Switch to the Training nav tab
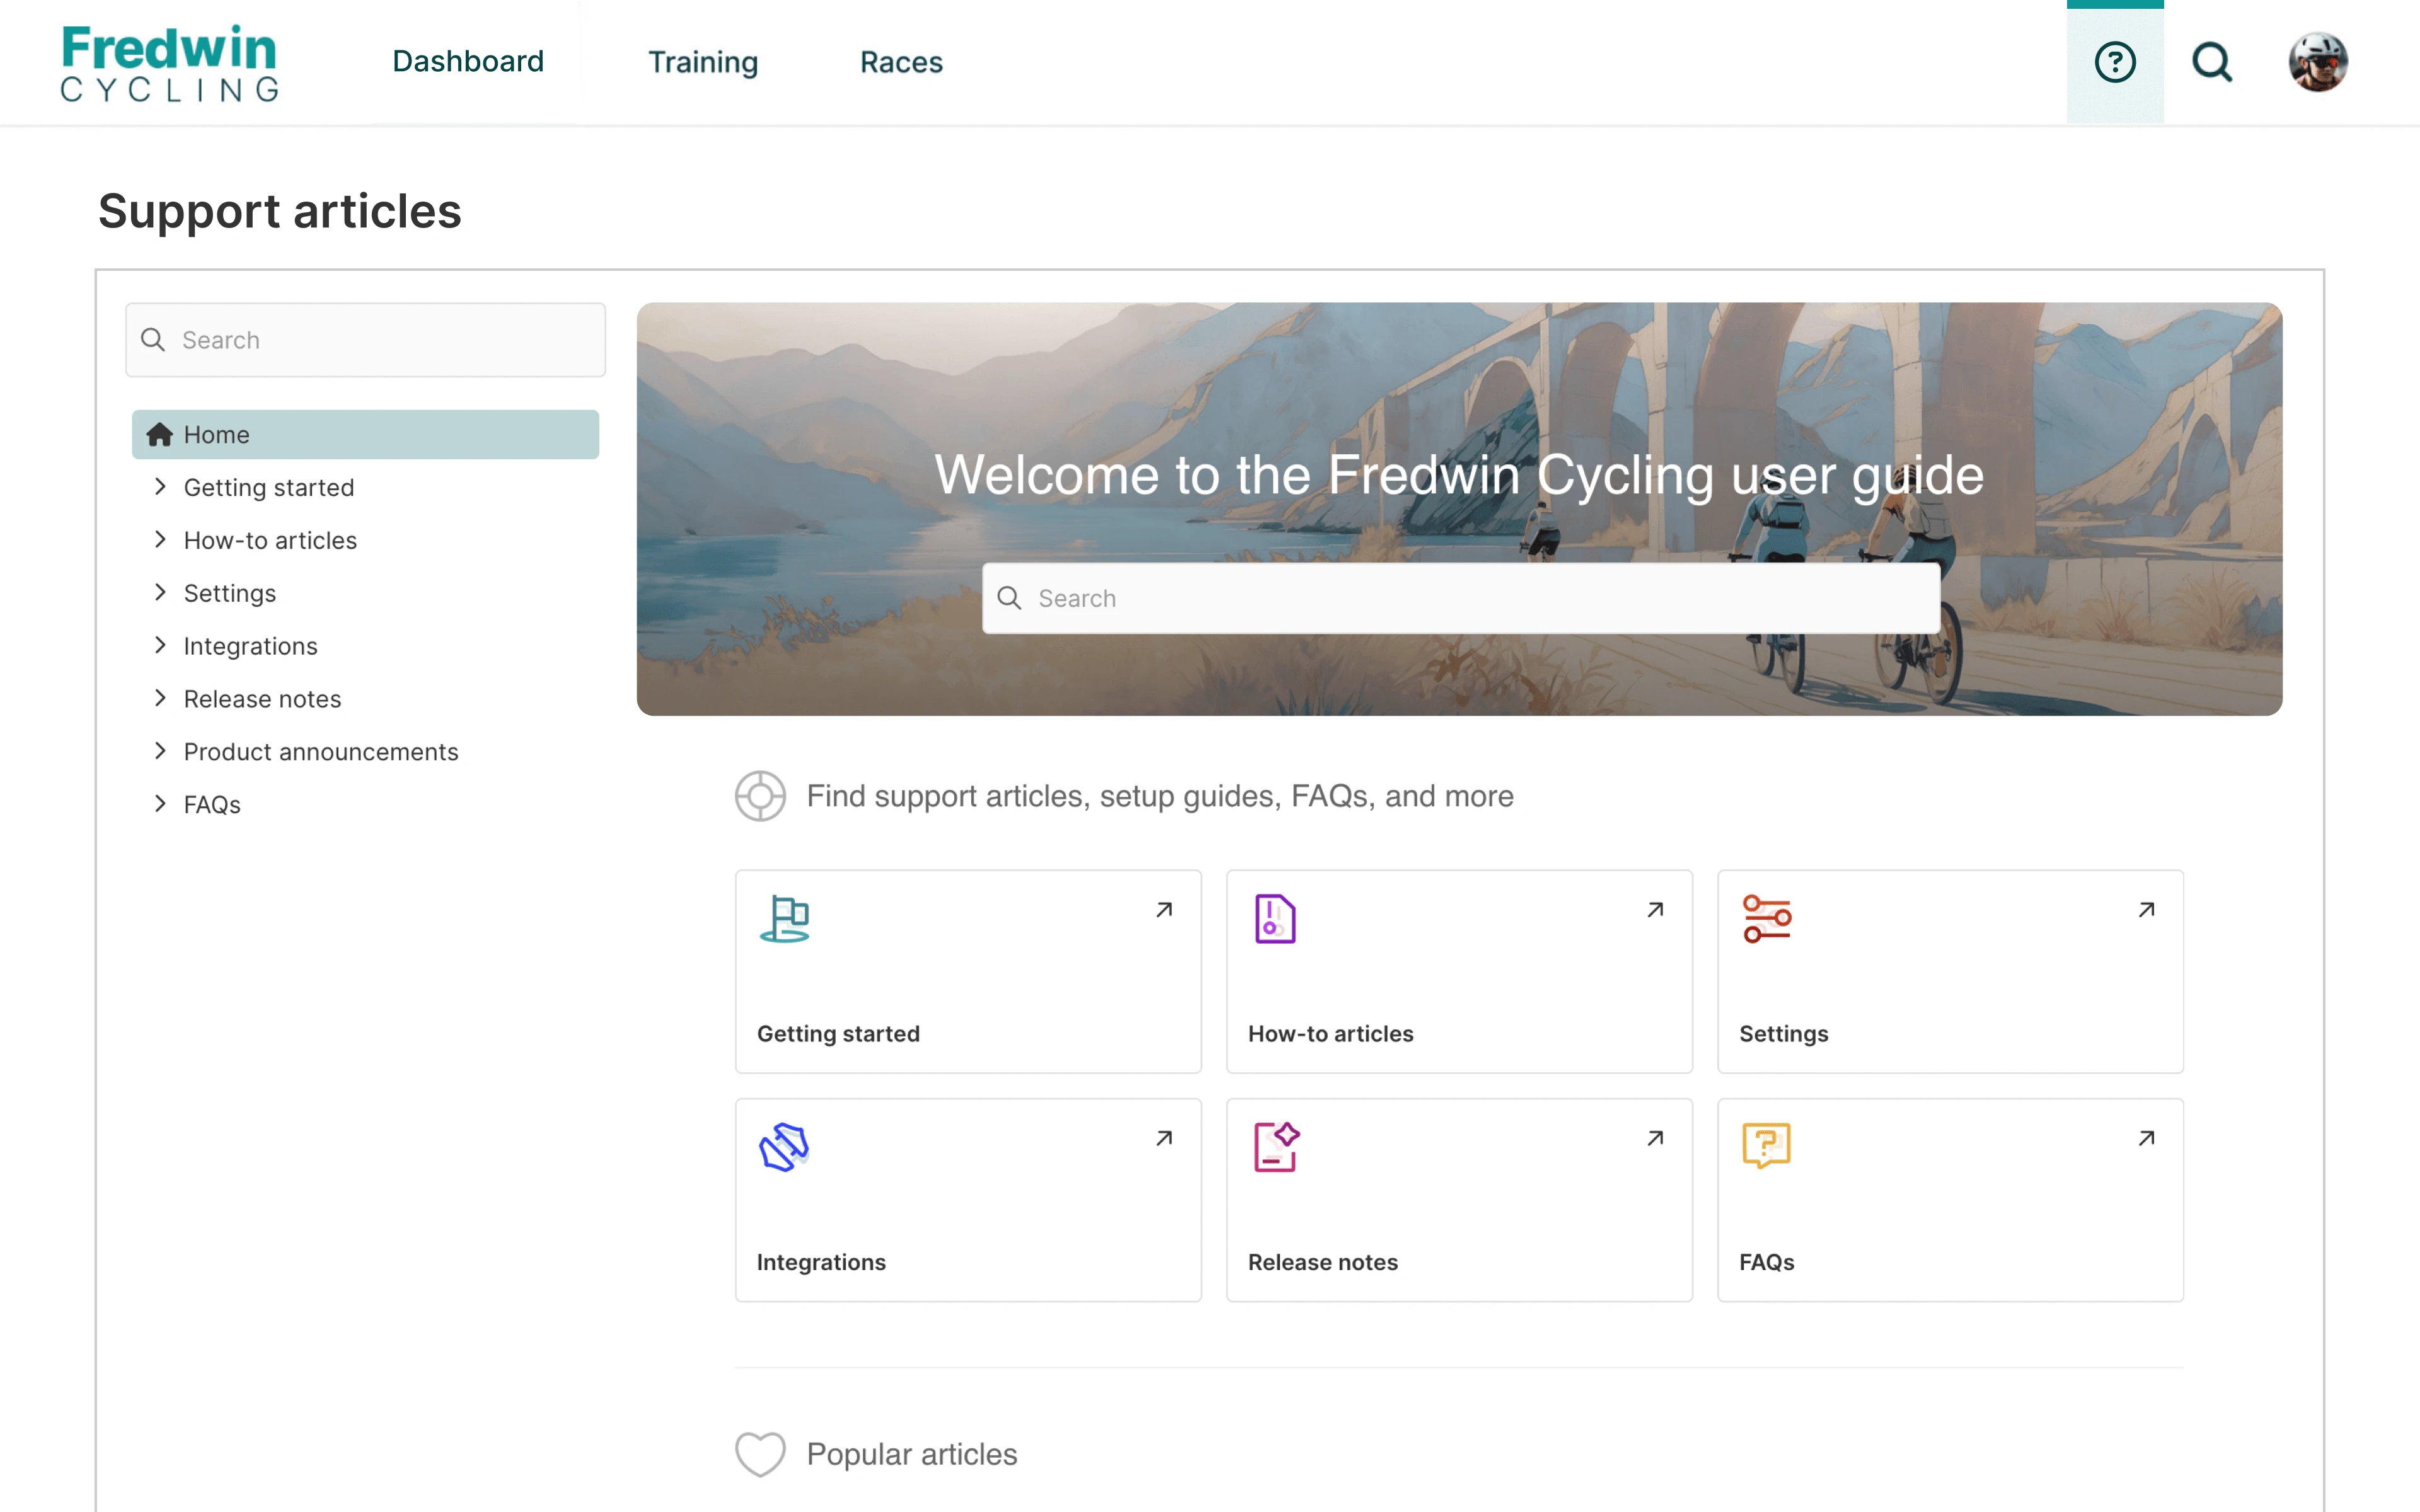 703,62
